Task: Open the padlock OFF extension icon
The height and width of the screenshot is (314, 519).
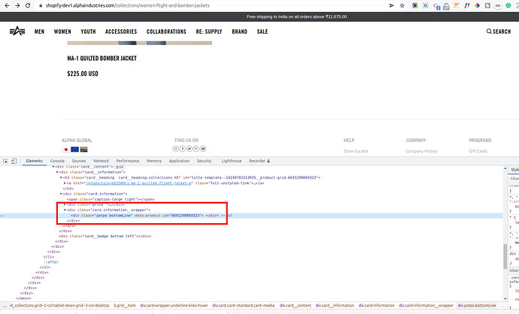Action: pos(446,6)
